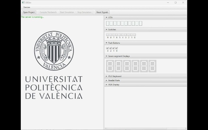Toggle switch 6
The width and height of the screenshot is (208, 130).
pos(116,35)
